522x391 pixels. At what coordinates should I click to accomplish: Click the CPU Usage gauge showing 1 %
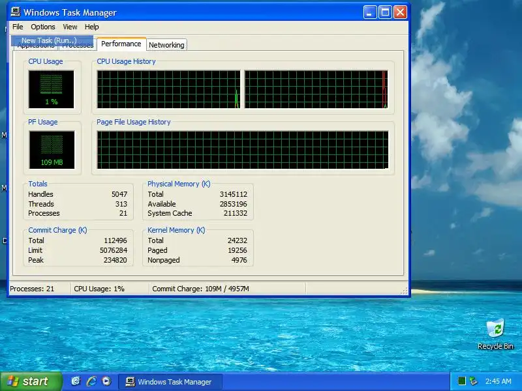coord(52,89)
